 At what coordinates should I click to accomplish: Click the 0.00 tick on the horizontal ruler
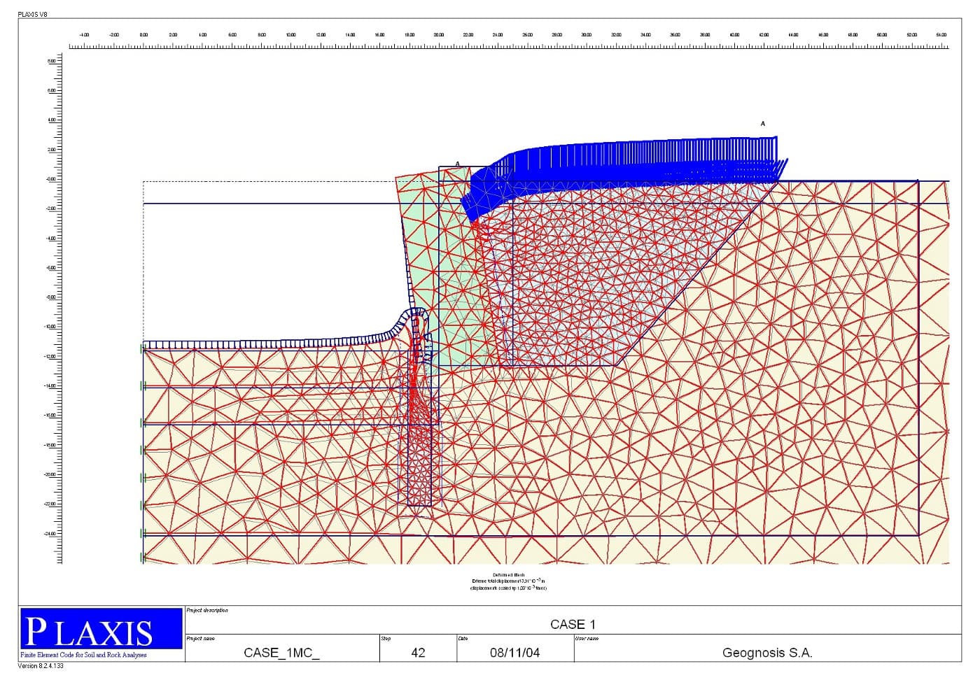point(143,34)
